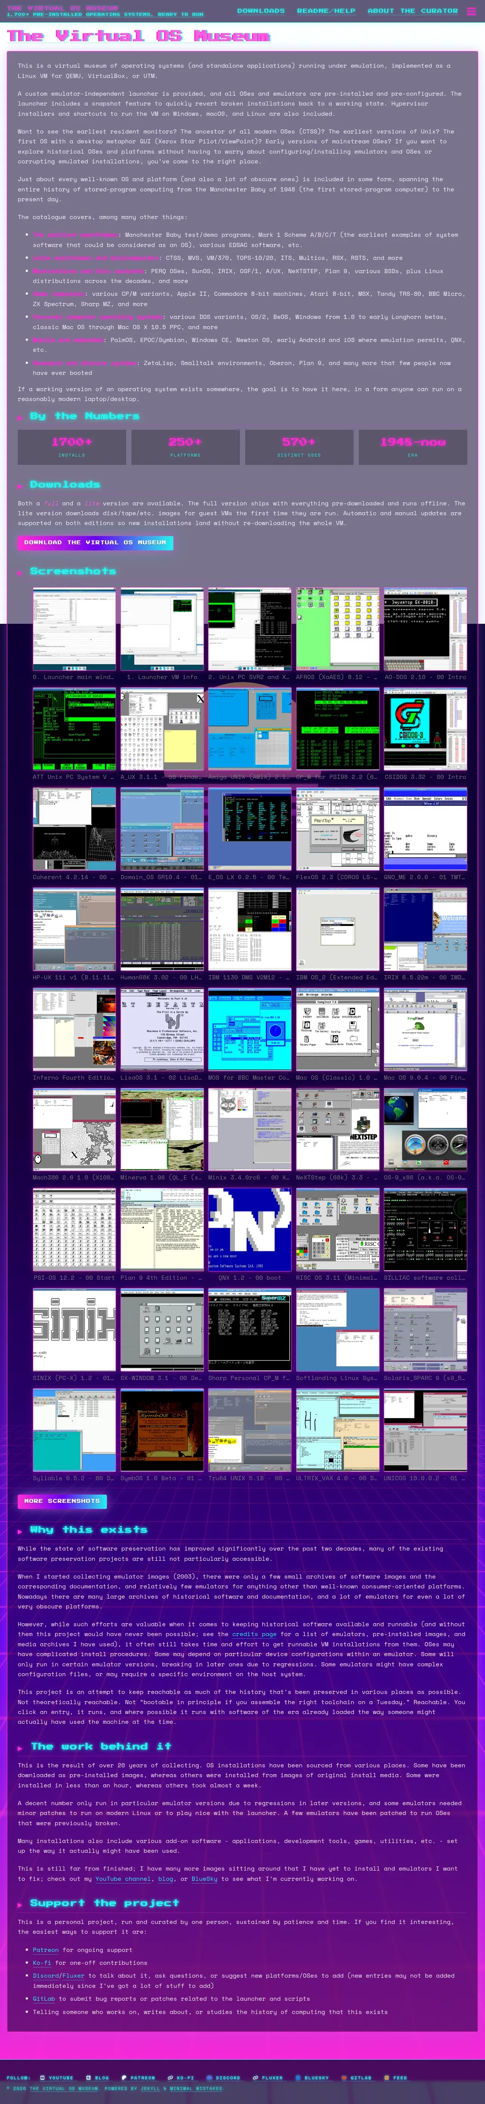The width and height of the screenshot is (485, 2104).
Task: Open the hamburger menu icon in header
Action: [471, 11]
